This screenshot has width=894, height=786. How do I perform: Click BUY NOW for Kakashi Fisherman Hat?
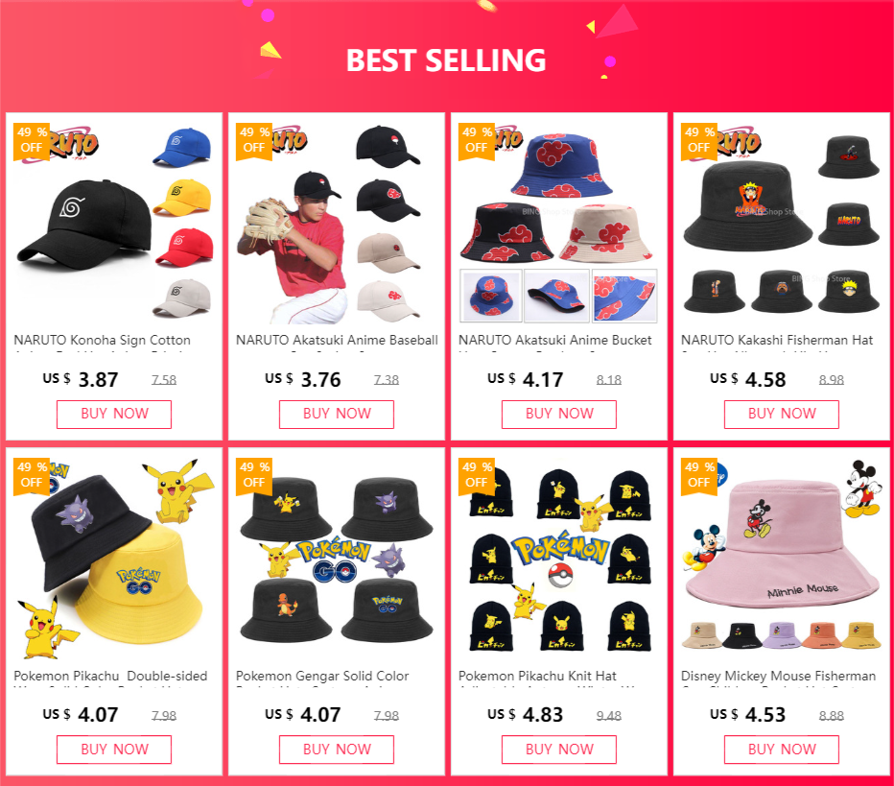pyautogui.click(x=781, y=414)
